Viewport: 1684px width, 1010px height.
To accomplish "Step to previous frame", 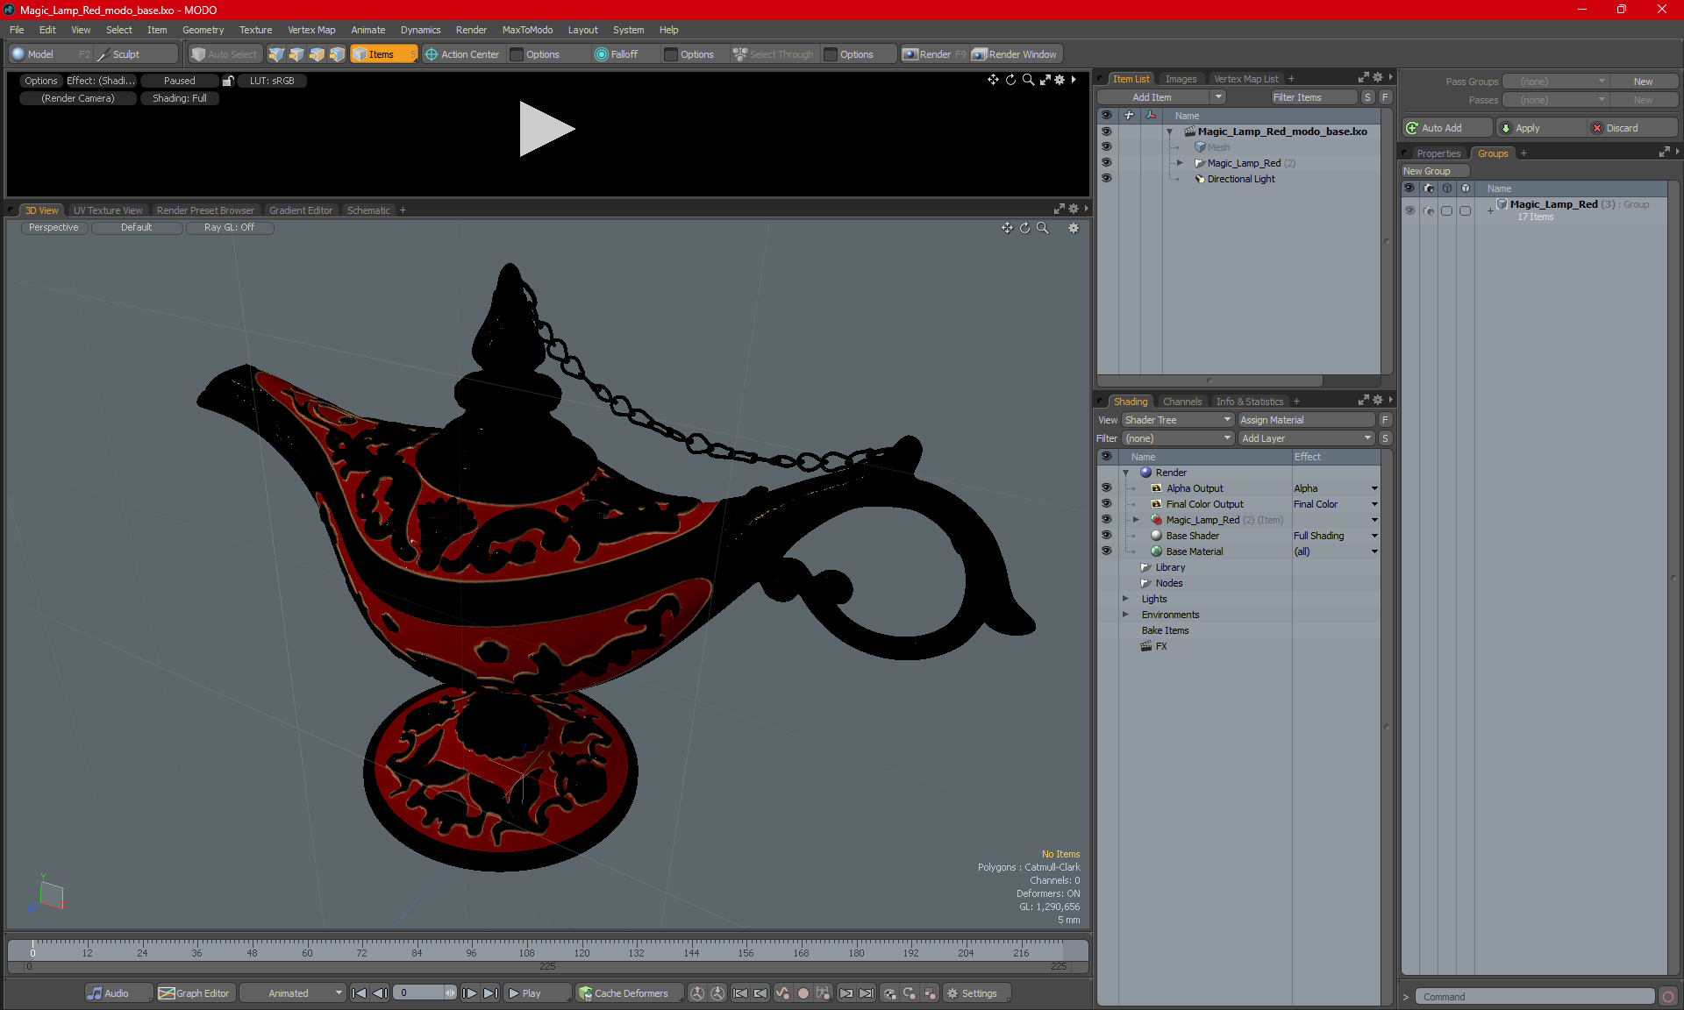I will point(380,993).
